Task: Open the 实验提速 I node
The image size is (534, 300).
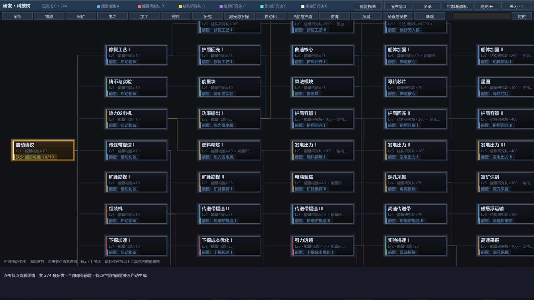Action: 415,246
